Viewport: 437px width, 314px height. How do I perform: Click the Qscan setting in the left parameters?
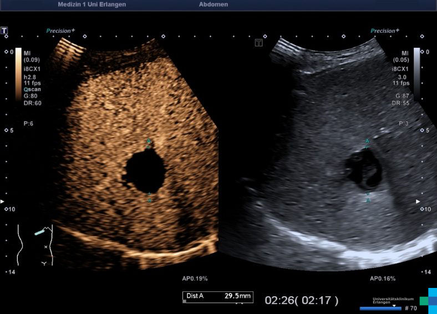(x=32, y=89)
